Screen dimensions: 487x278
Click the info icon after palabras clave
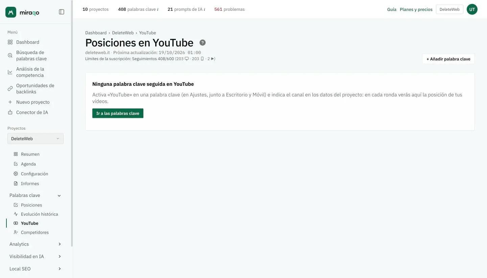(x=158, y=9)
